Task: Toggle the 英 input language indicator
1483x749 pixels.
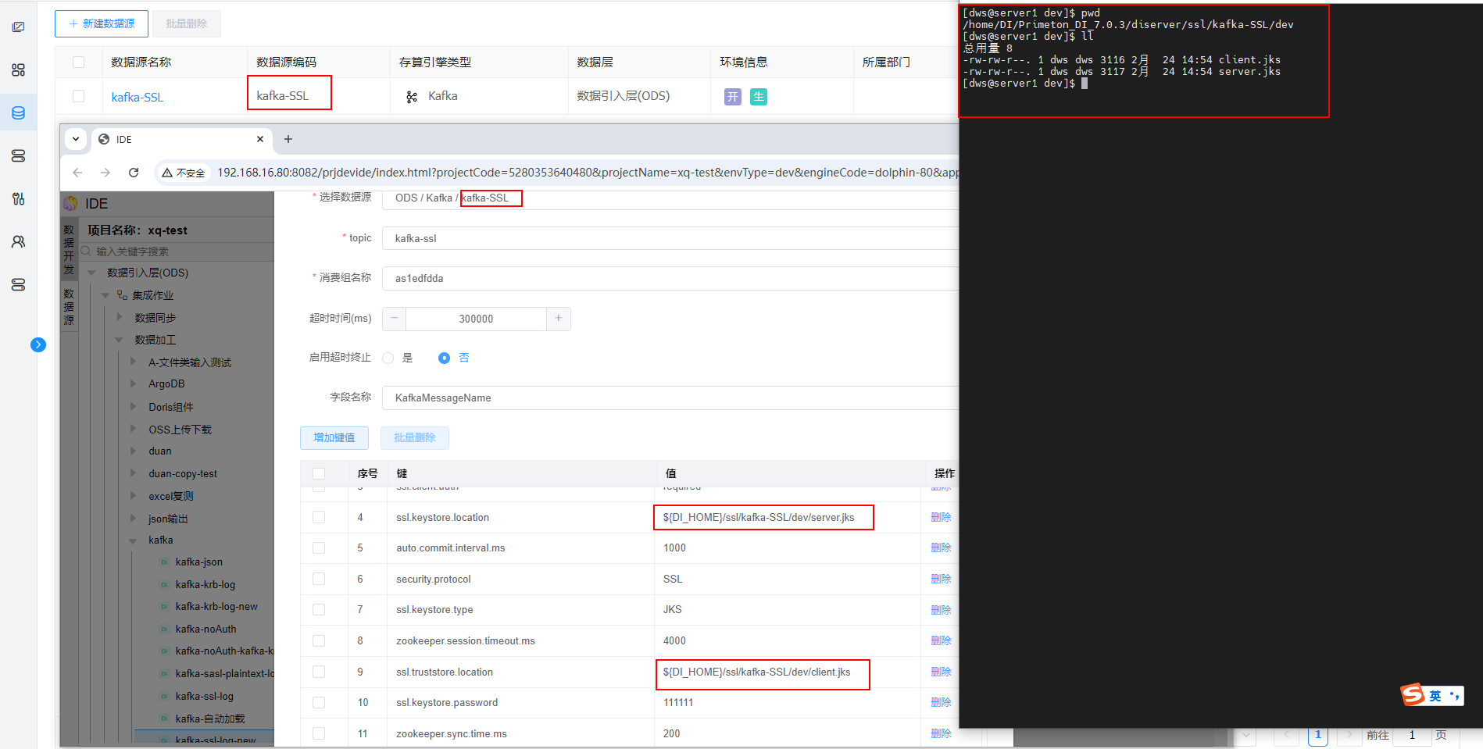Action: [1435, 696]
